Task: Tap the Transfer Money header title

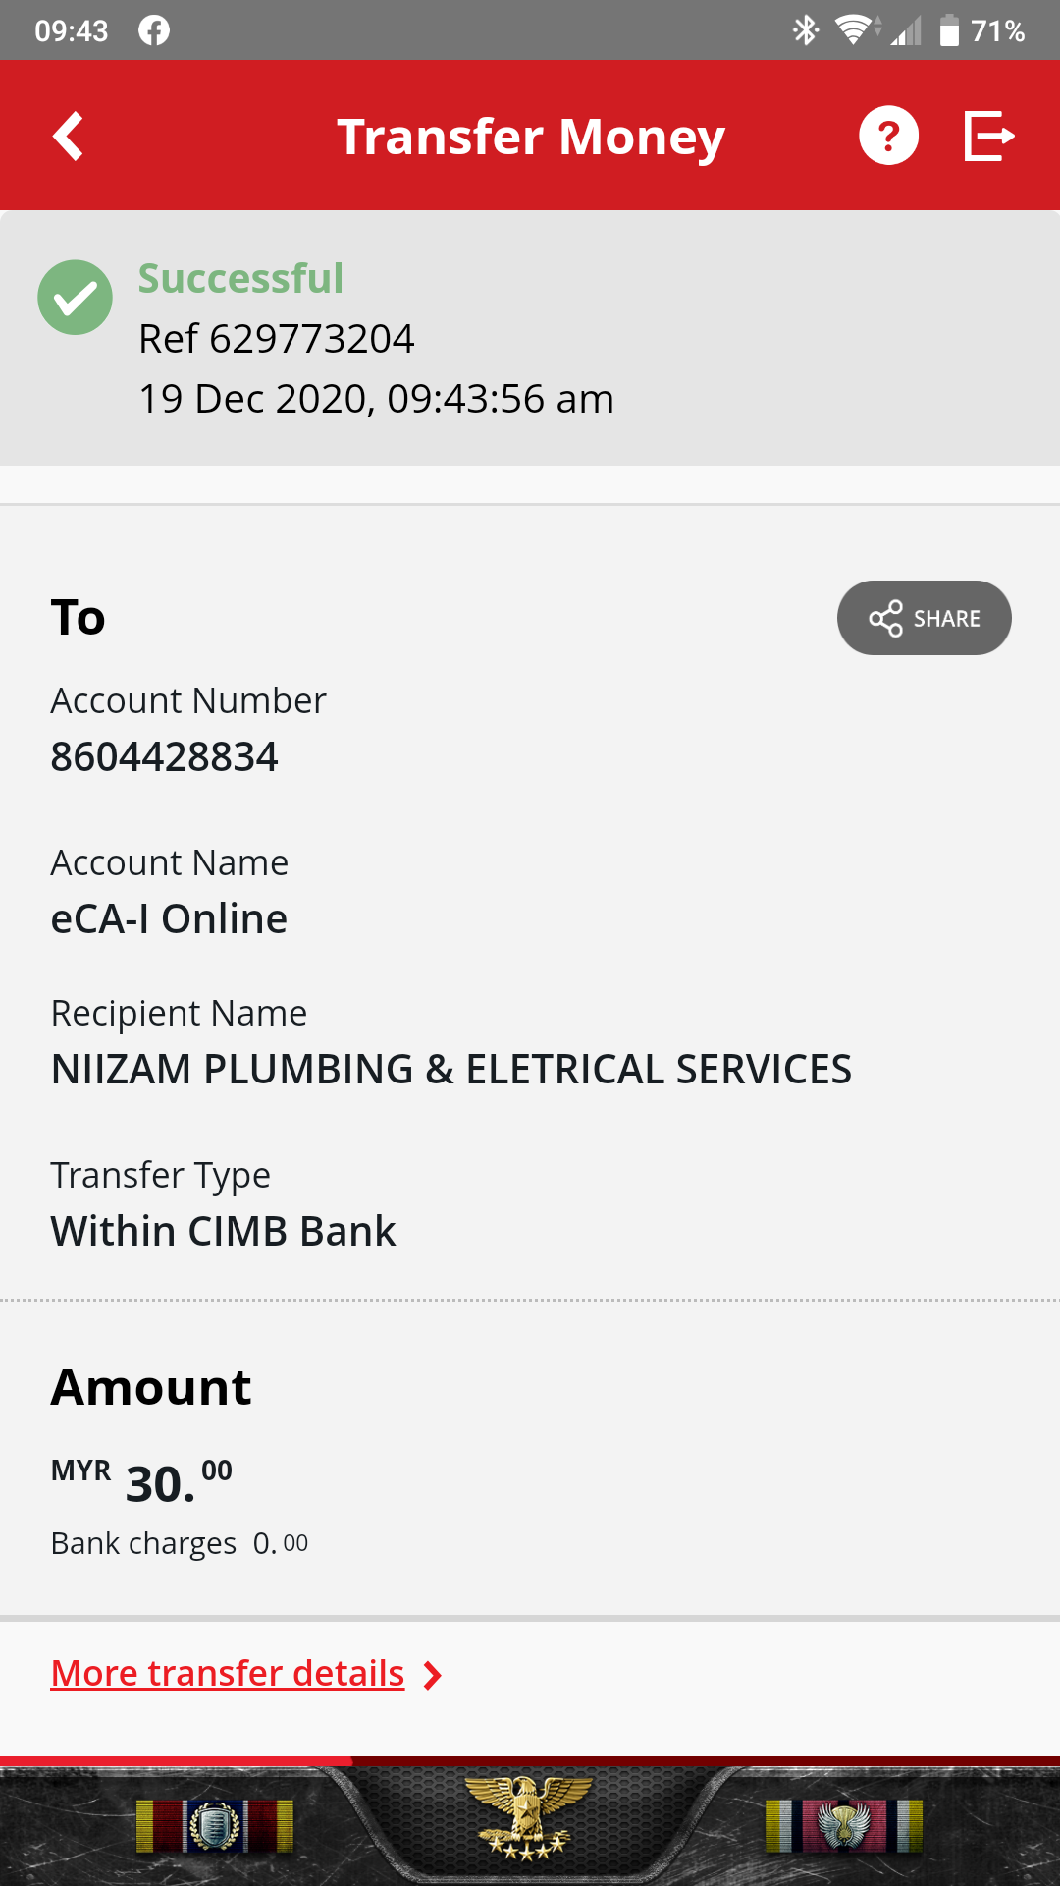Action: pos(531,137)
